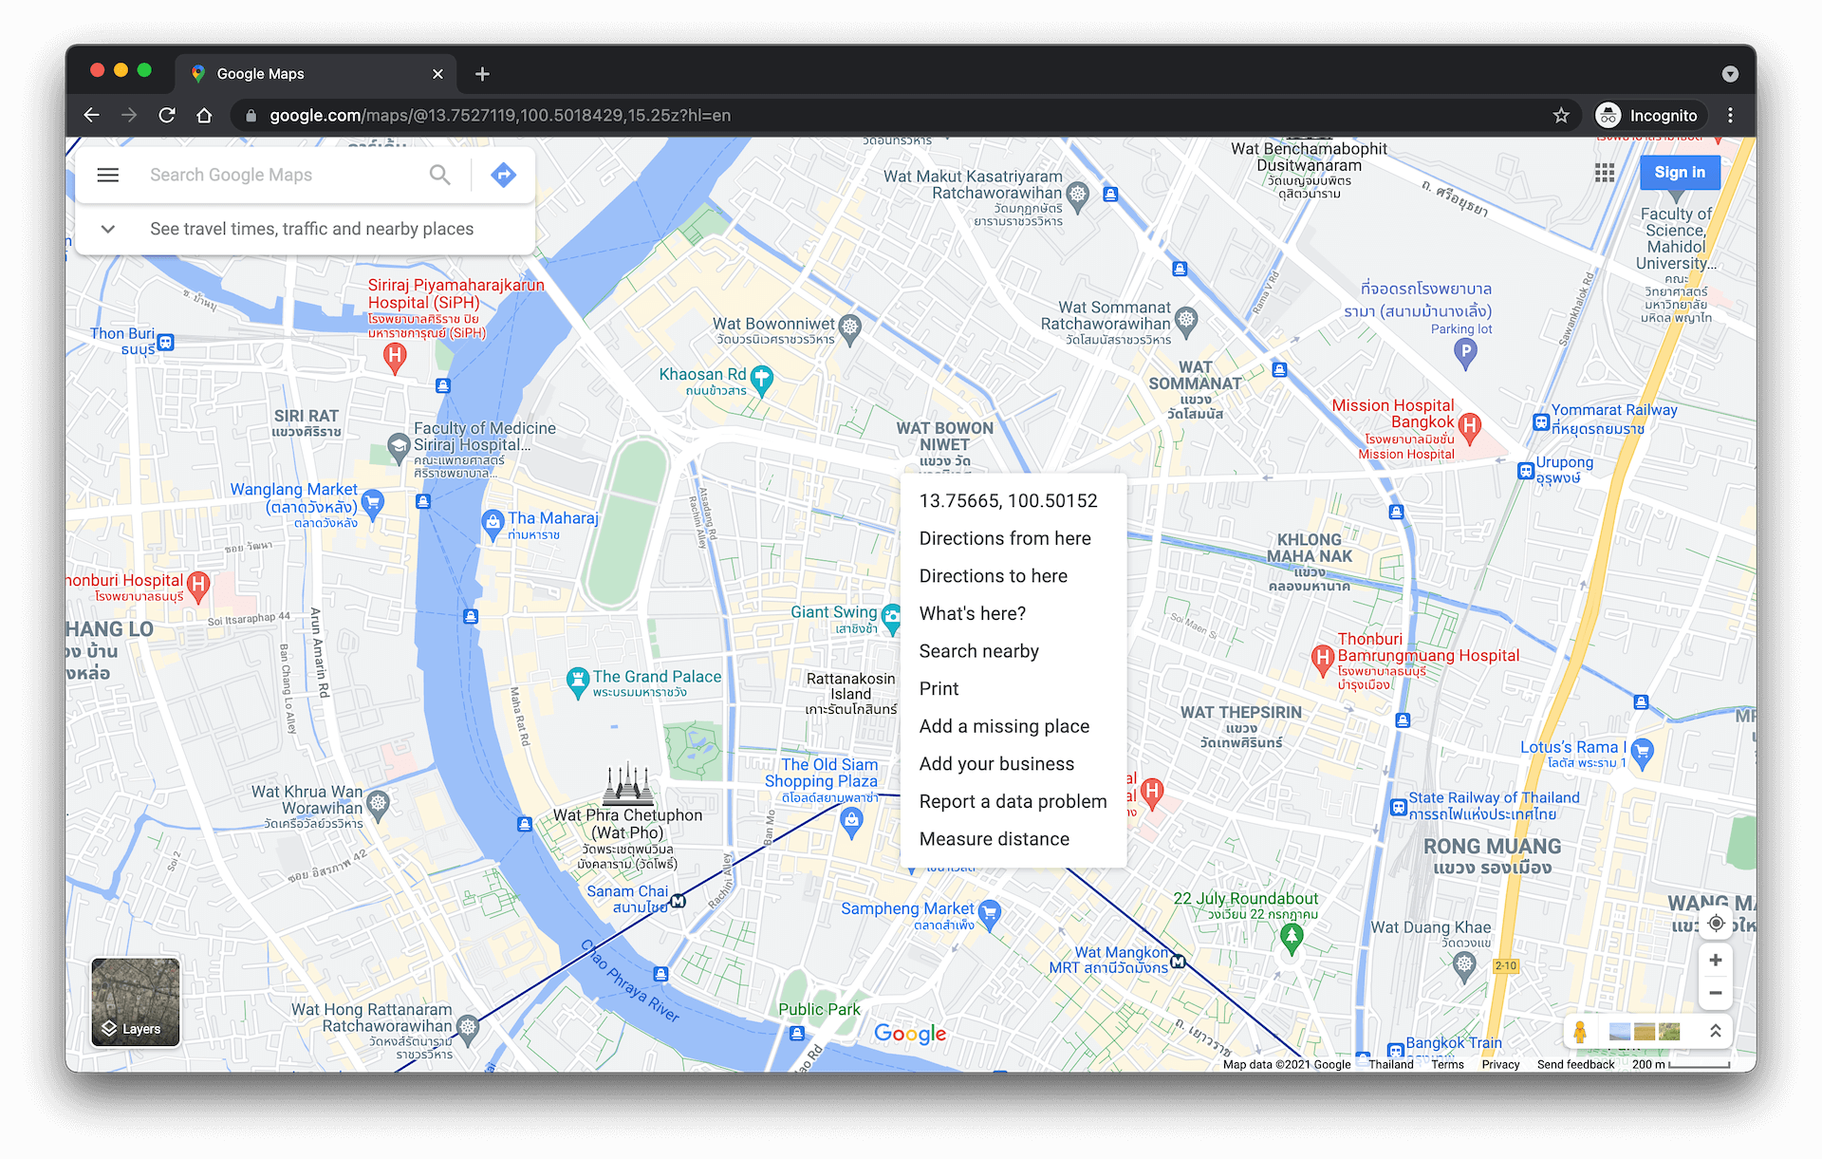Image resolution: width=1822 pixels, height=1159 pixels.
Task: Click 22 July Roundabout park icon
Action: coord(1292,938)
